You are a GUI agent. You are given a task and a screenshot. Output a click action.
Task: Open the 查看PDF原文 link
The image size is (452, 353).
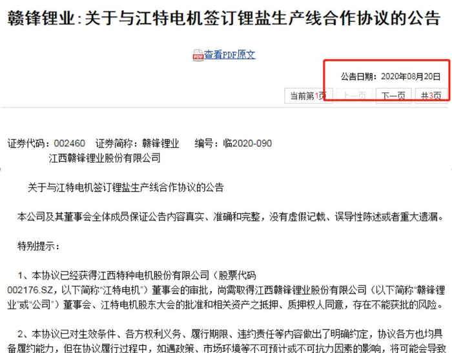(x=230, y=55)
